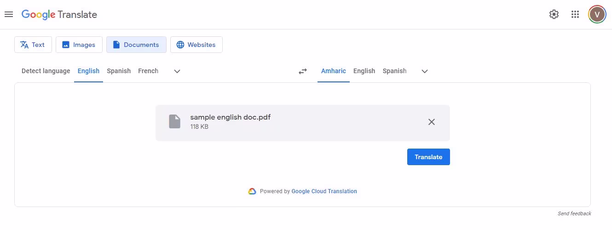Switch to the Text tab

[x=33, y=45]
